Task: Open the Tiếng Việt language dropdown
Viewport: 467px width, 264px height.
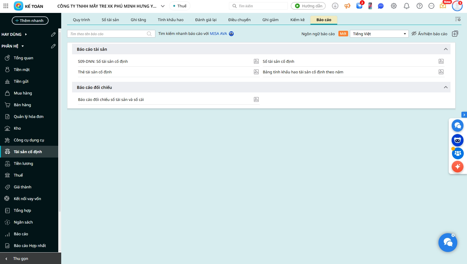Action: [379, 34]
